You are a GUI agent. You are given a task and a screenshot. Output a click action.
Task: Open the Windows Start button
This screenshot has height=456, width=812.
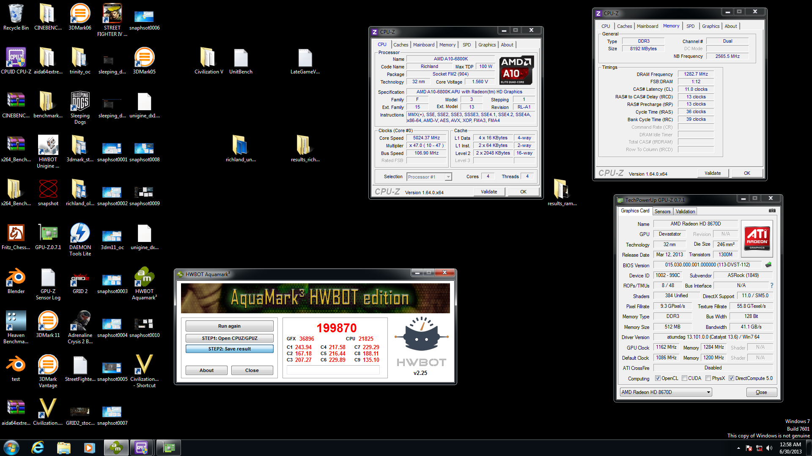[x=11, y=448]
